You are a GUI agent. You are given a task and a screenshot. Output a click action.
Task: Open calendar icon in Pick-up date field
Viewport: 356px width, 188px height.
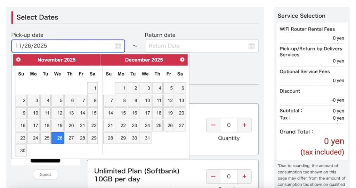click(118, 46)
